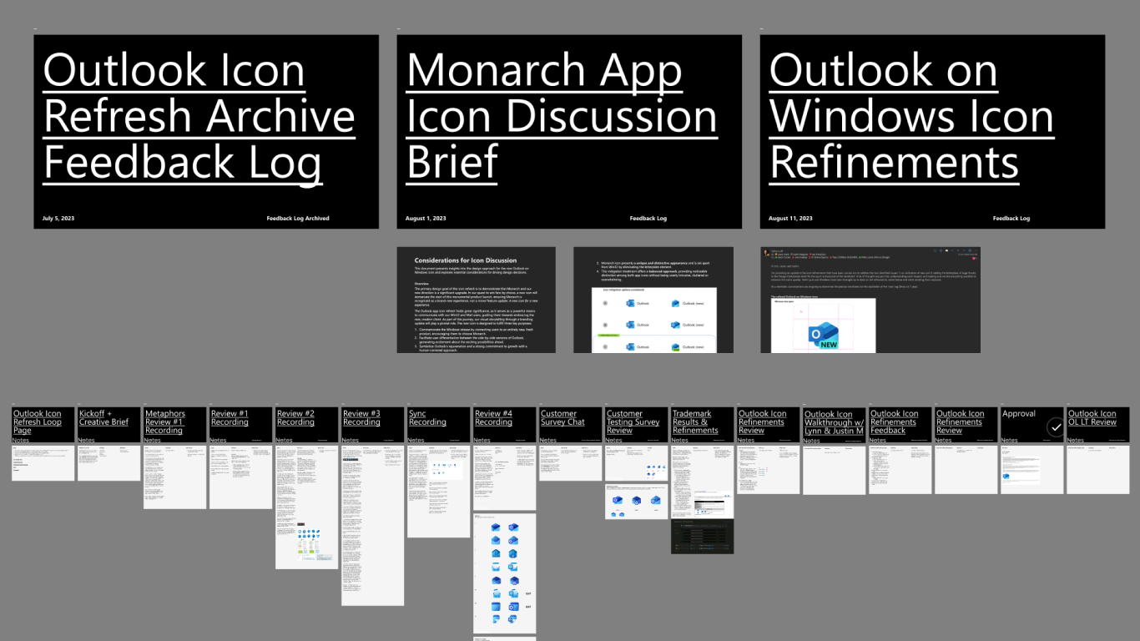The height and width of the screenshot is (641, 1140).
Task: Click the August 11, 2023 date label
Action: 789,219
